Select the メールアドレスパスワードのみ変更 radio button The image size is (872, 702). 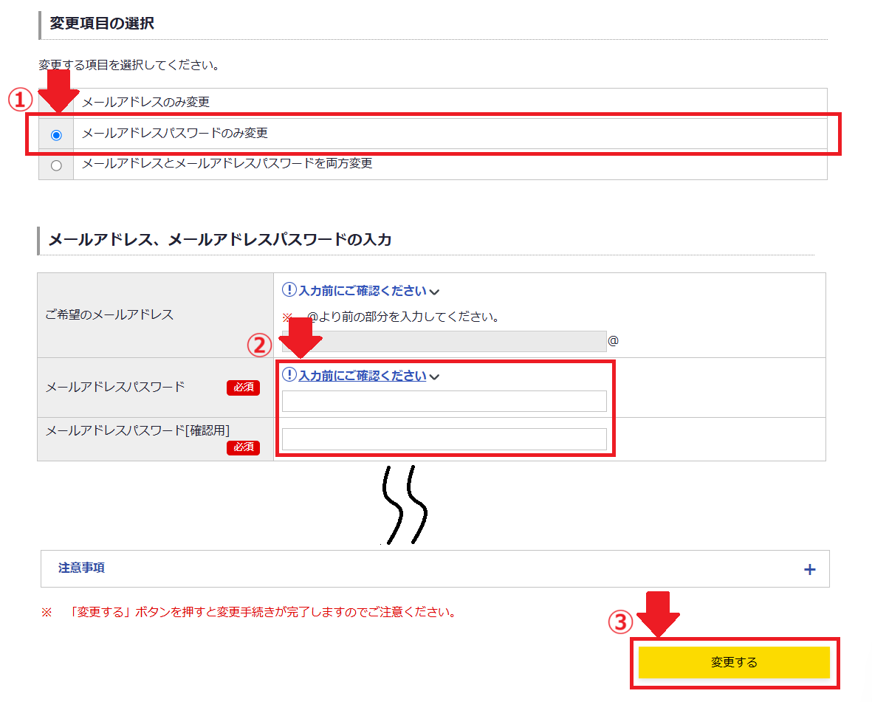56,135
